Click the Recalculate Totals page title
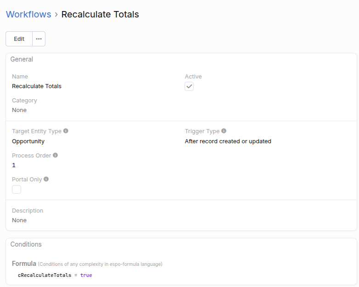 (100, 14)
